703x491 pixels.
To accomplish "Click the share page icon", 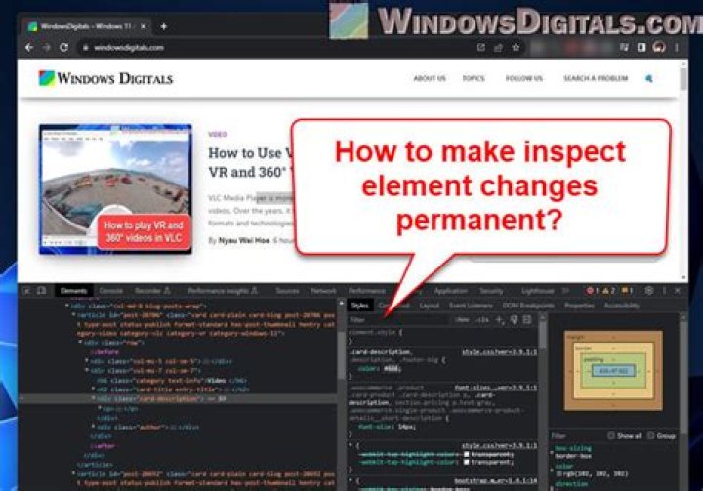I will 498,47.
